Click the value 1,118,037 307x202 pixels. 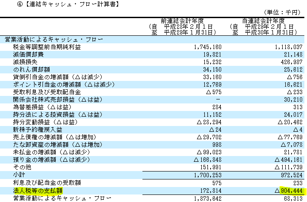click(289, 47)
